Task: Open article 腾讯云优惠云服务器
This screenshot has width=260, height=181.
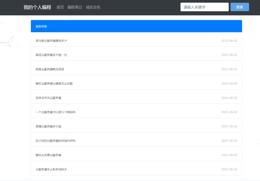Action: click(x=48, y=155)
